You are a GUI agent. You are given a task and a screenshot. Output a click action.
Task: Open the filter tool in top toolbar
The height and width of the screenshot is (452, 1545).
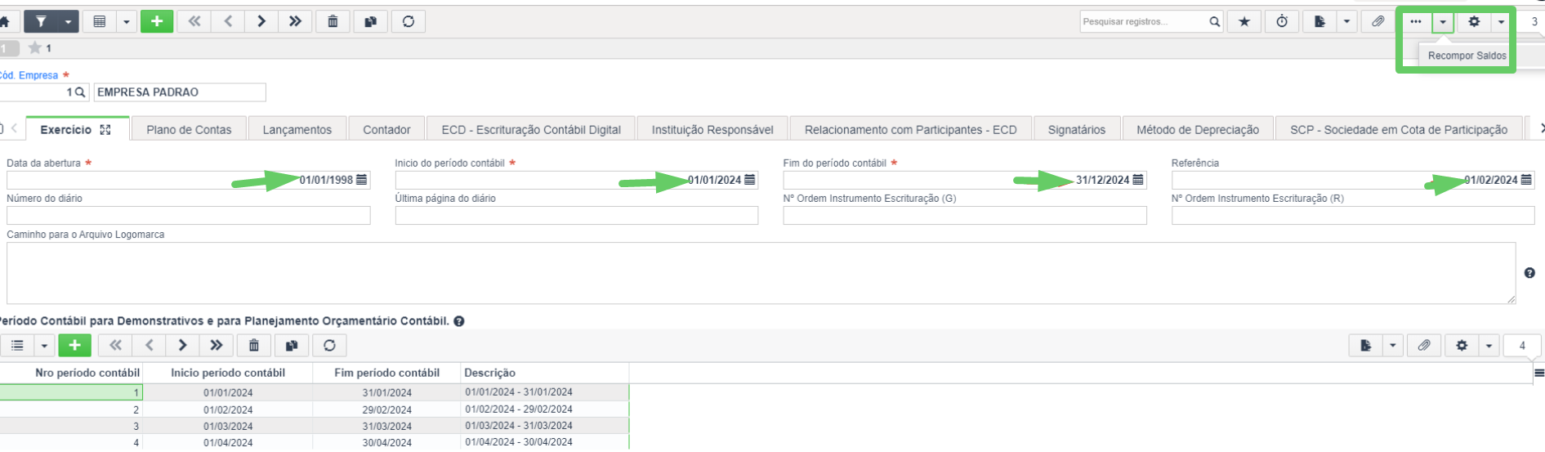click(40, 22)
